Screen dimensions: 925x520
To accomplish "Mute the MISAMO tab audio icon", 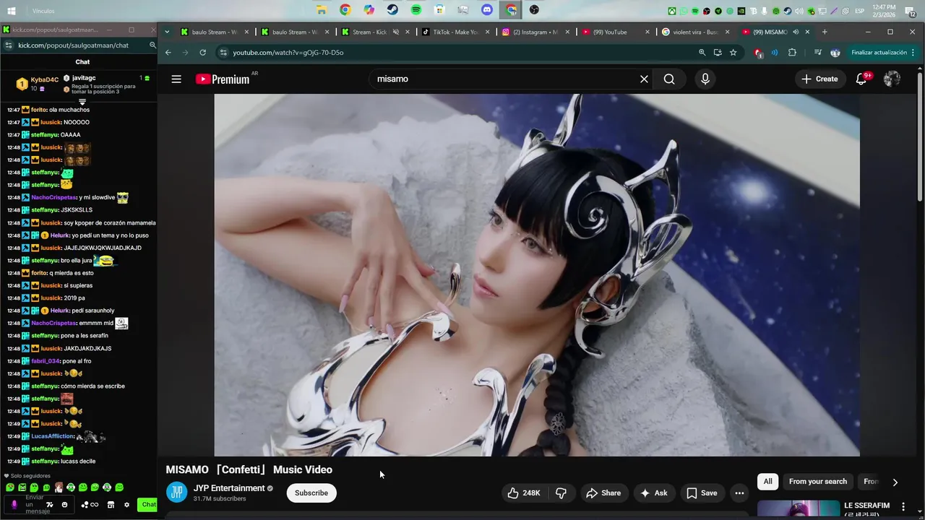I will [x=796, y=32].
